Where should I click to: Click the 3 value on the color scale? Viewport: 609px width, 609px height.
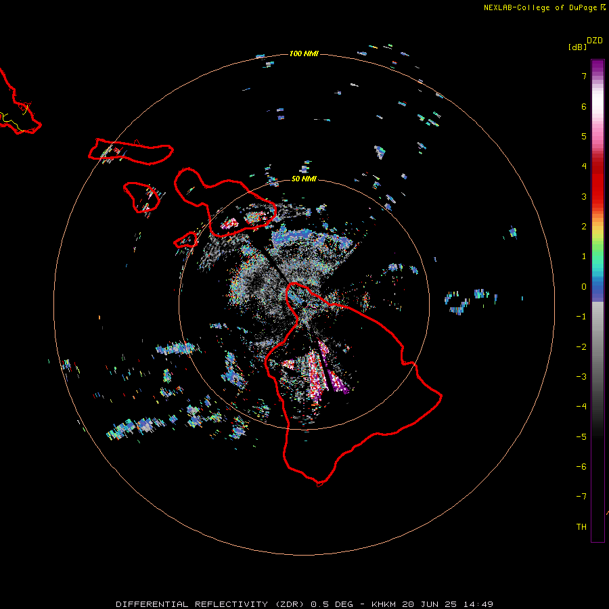tap(584, 196)
